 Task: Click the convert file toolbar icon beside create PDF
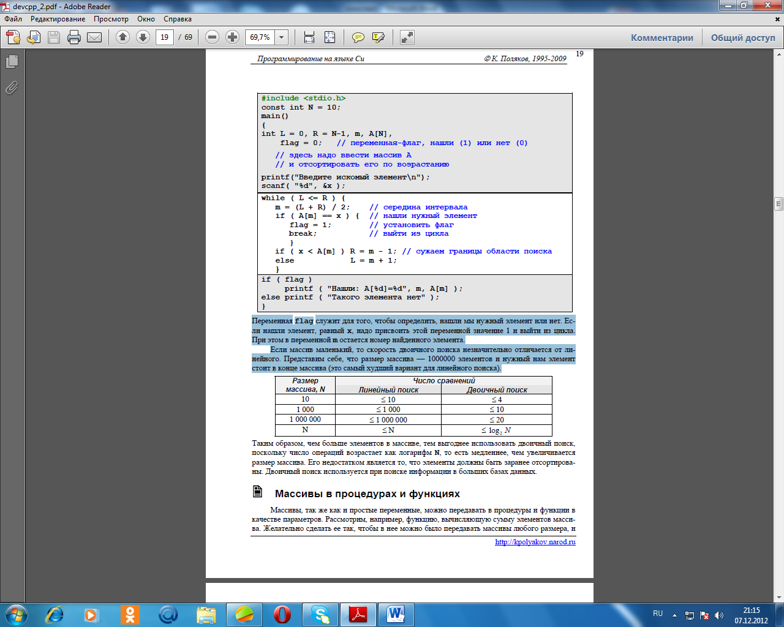33,37
